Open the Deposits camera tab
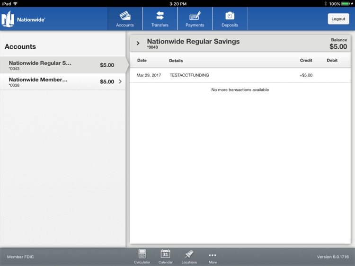The width and height of the screenshot is (355, 266). coord(230,19)
